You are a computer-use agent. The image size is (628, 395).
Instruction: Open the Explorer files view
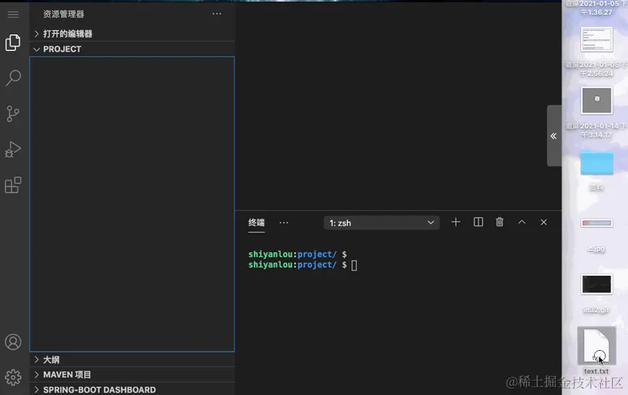[13, 42]
